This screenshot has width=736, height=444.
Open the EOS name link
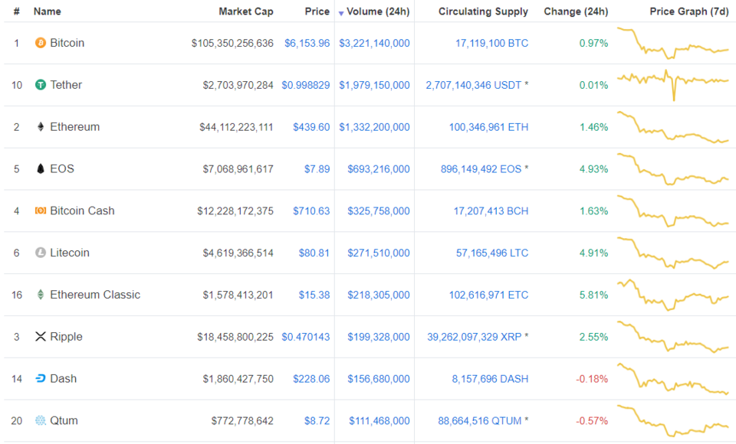pyautogui.click(x=62, y=168)
